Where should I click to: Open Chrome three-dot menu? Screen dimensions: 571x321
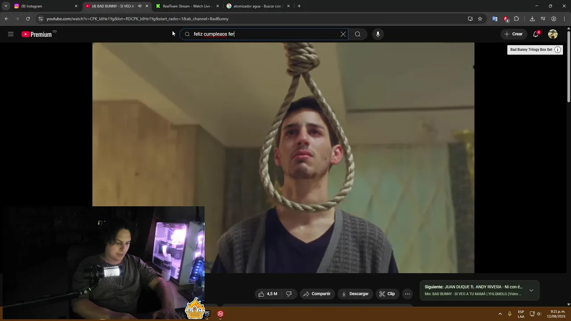[x=565, y=19]
